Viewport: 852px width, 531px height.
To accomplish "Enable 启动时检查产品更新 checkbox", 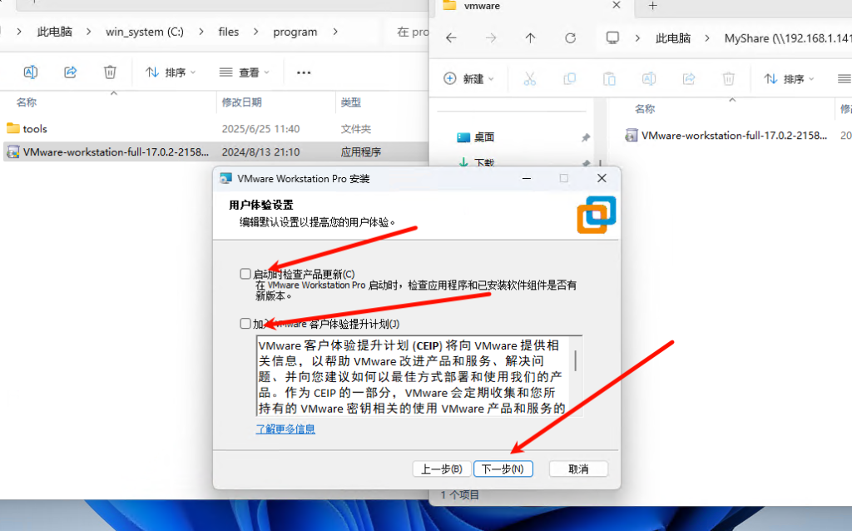I will coord(245,274).
